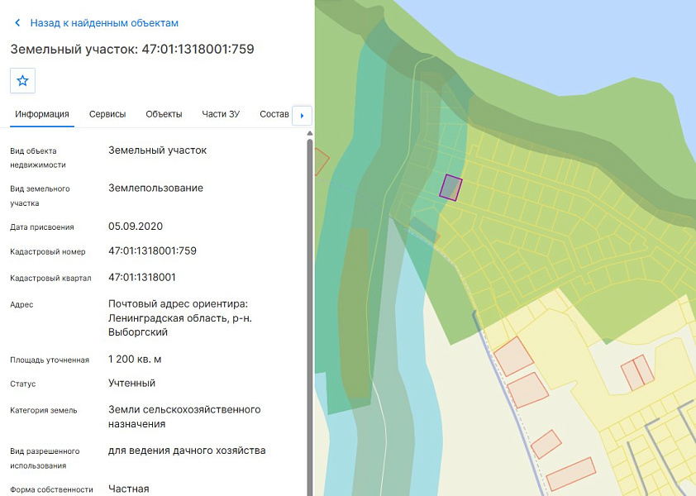Open the Информация tab
This screenshot has width=696, height=496.
click(42, 114)
